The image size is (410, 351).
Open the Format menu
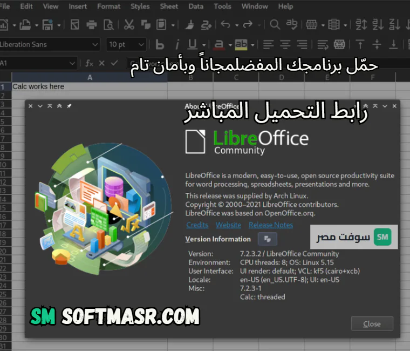[108, 6]
